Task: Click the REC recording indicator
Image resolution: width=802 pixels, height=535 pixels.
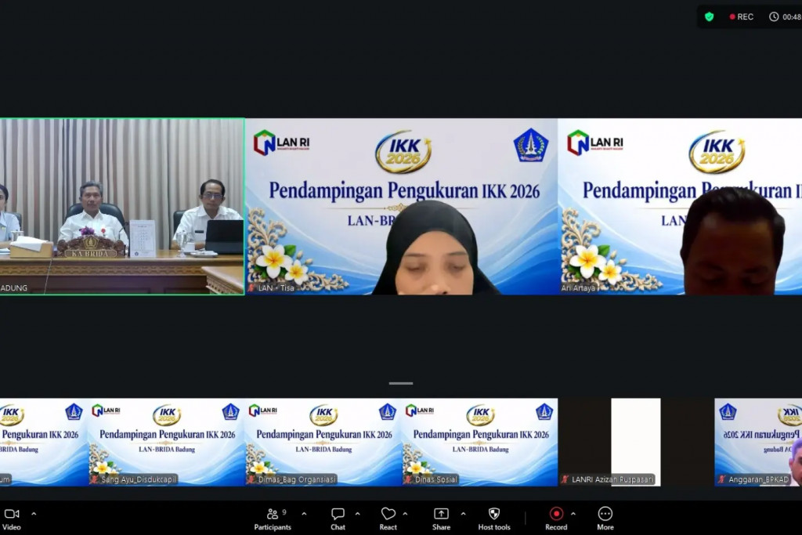Action: [741, 17]
